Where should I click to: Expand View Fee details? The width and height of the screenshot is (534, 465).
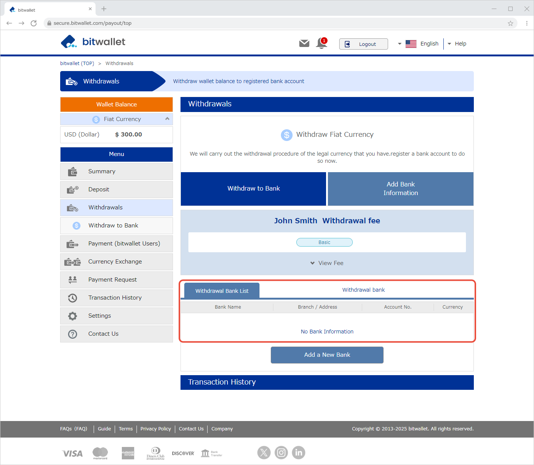click(327, 263)
